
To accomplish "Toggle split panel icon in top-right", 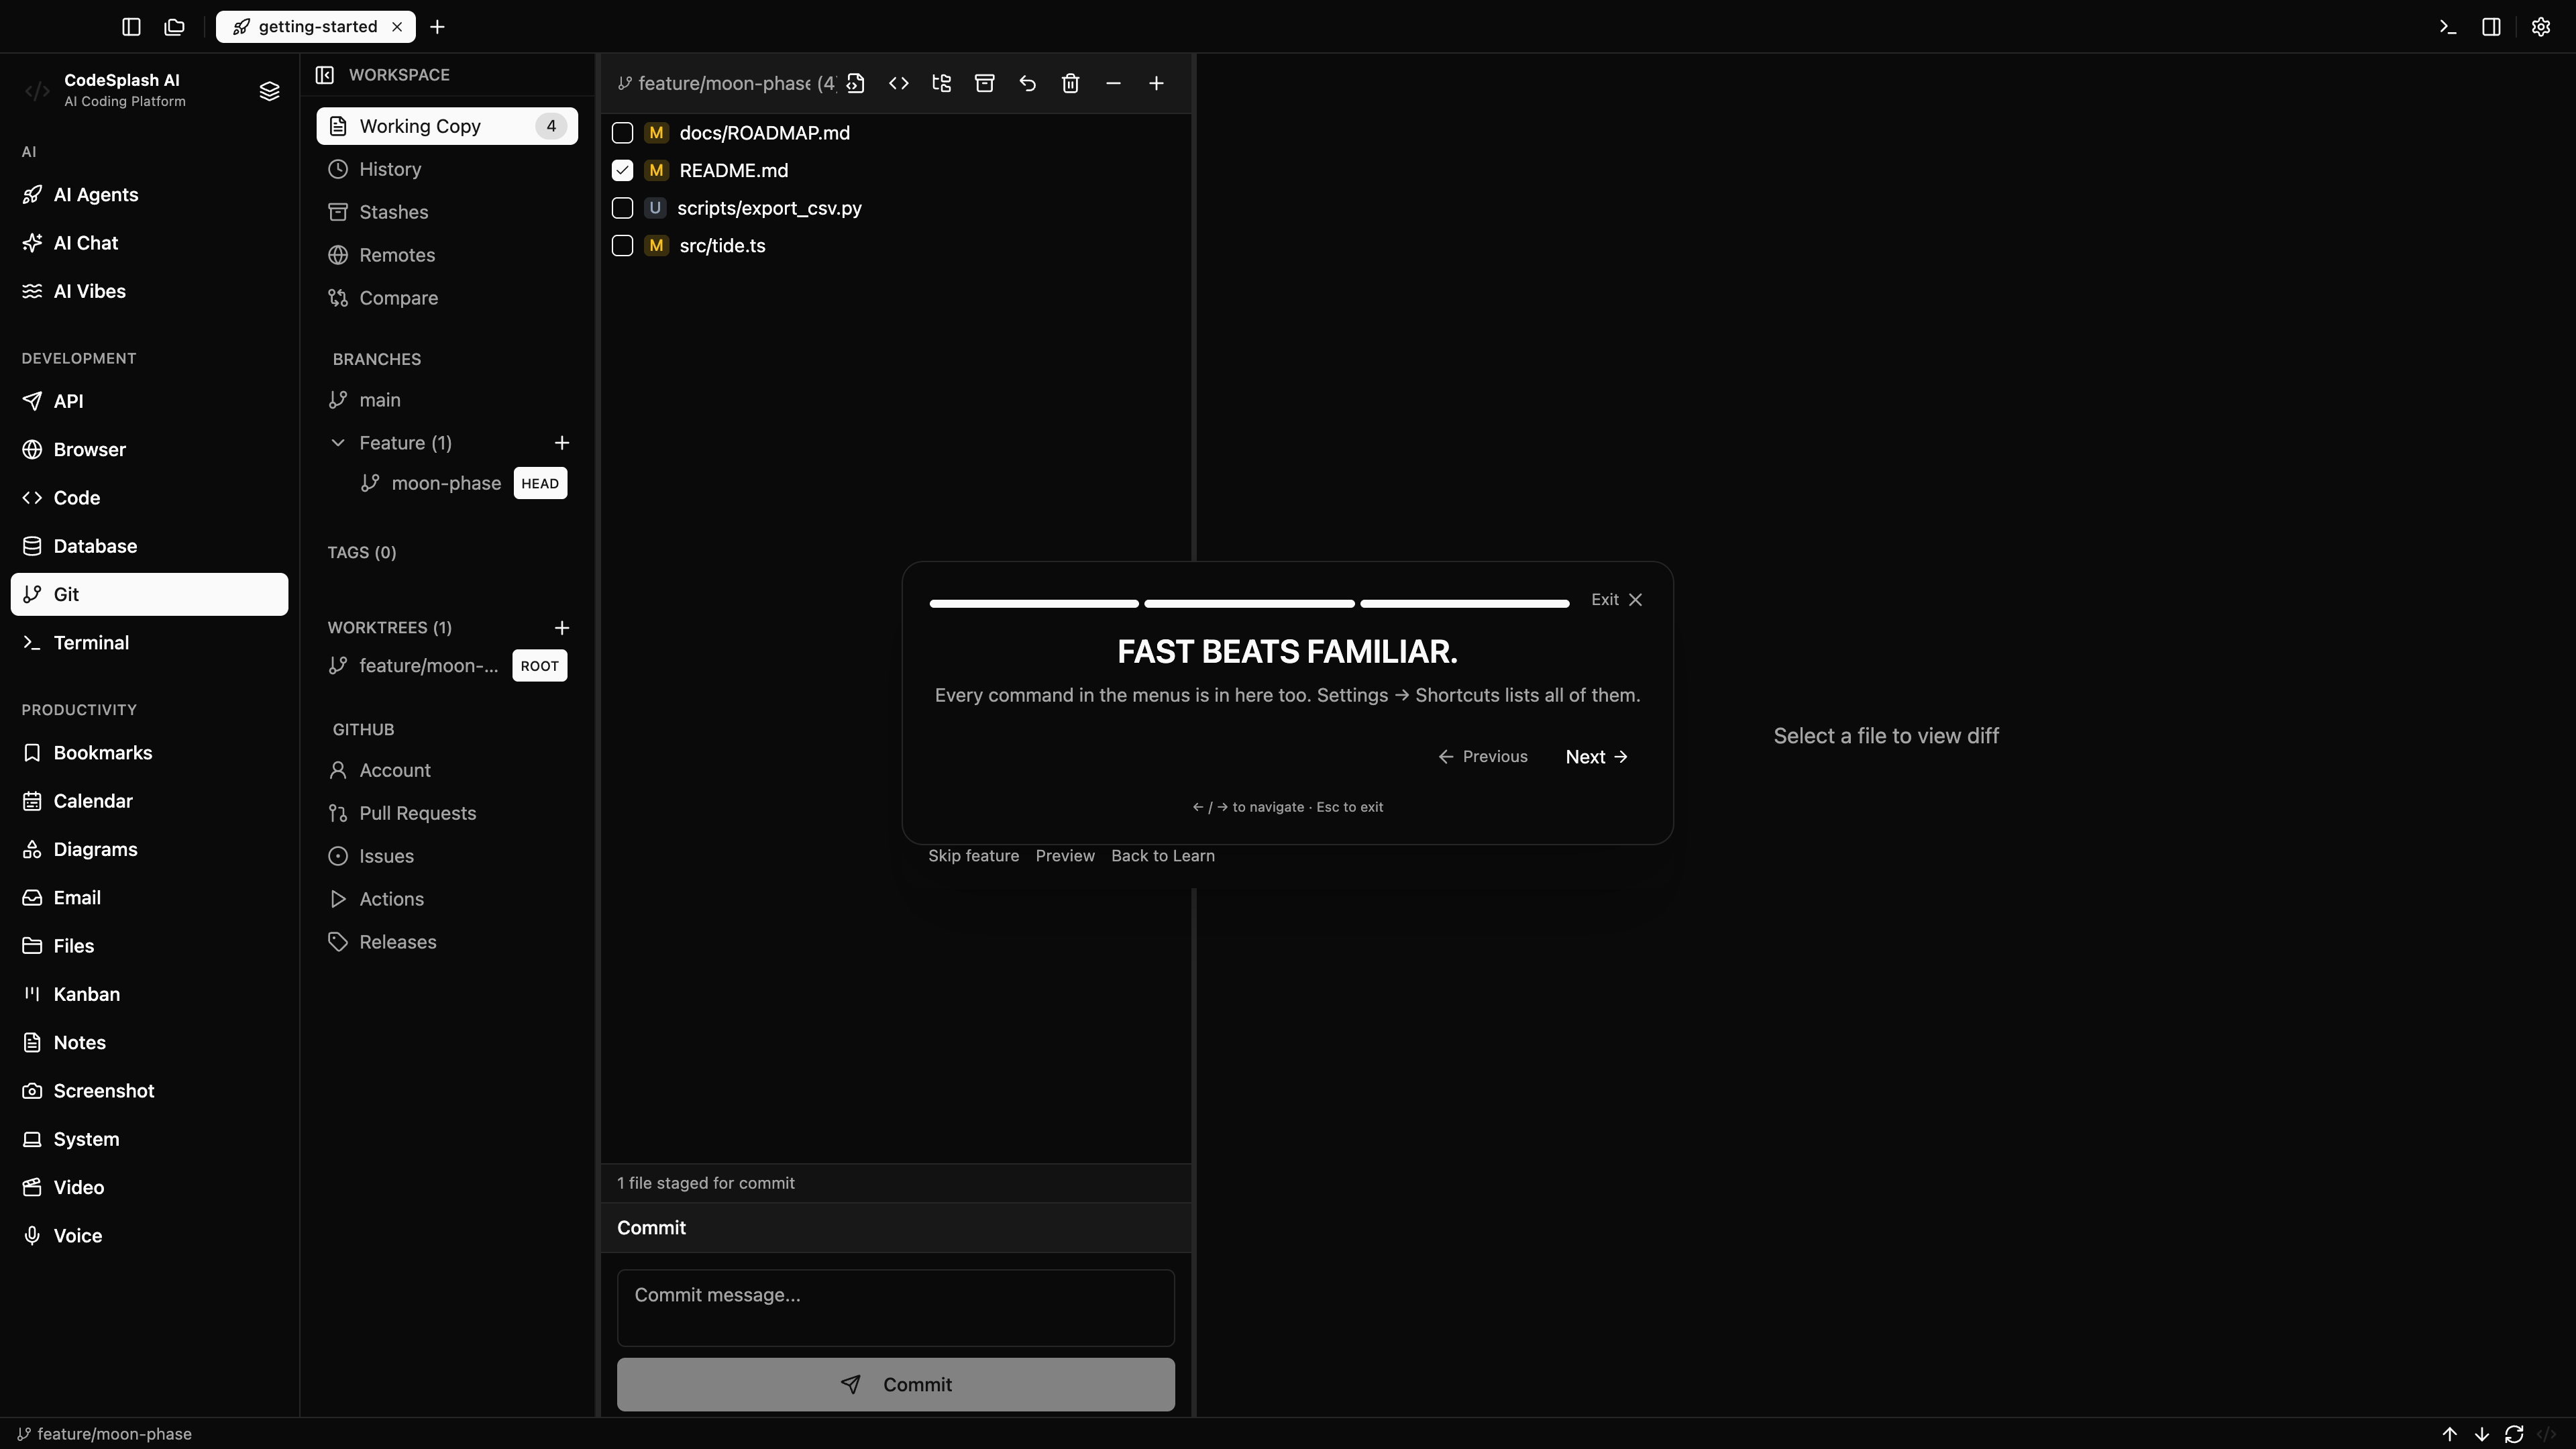I will coord(2492,27).
